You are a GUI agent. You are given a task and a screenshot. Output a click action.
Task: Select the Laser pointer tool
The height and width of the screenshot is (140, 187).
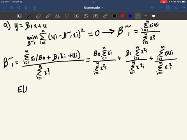pyautogui.click(x=105, y=16)
